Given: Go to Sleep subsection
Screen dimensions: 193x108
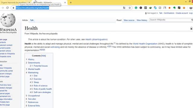Looking at the screenshot, I should pos(36,82).
